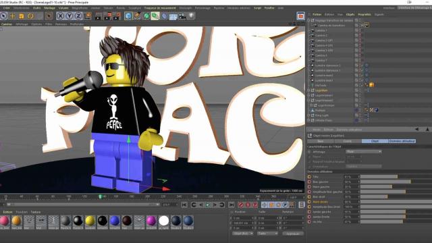Select the magenta material sphere
432x243 pixels.
click(x=151, y=221)
